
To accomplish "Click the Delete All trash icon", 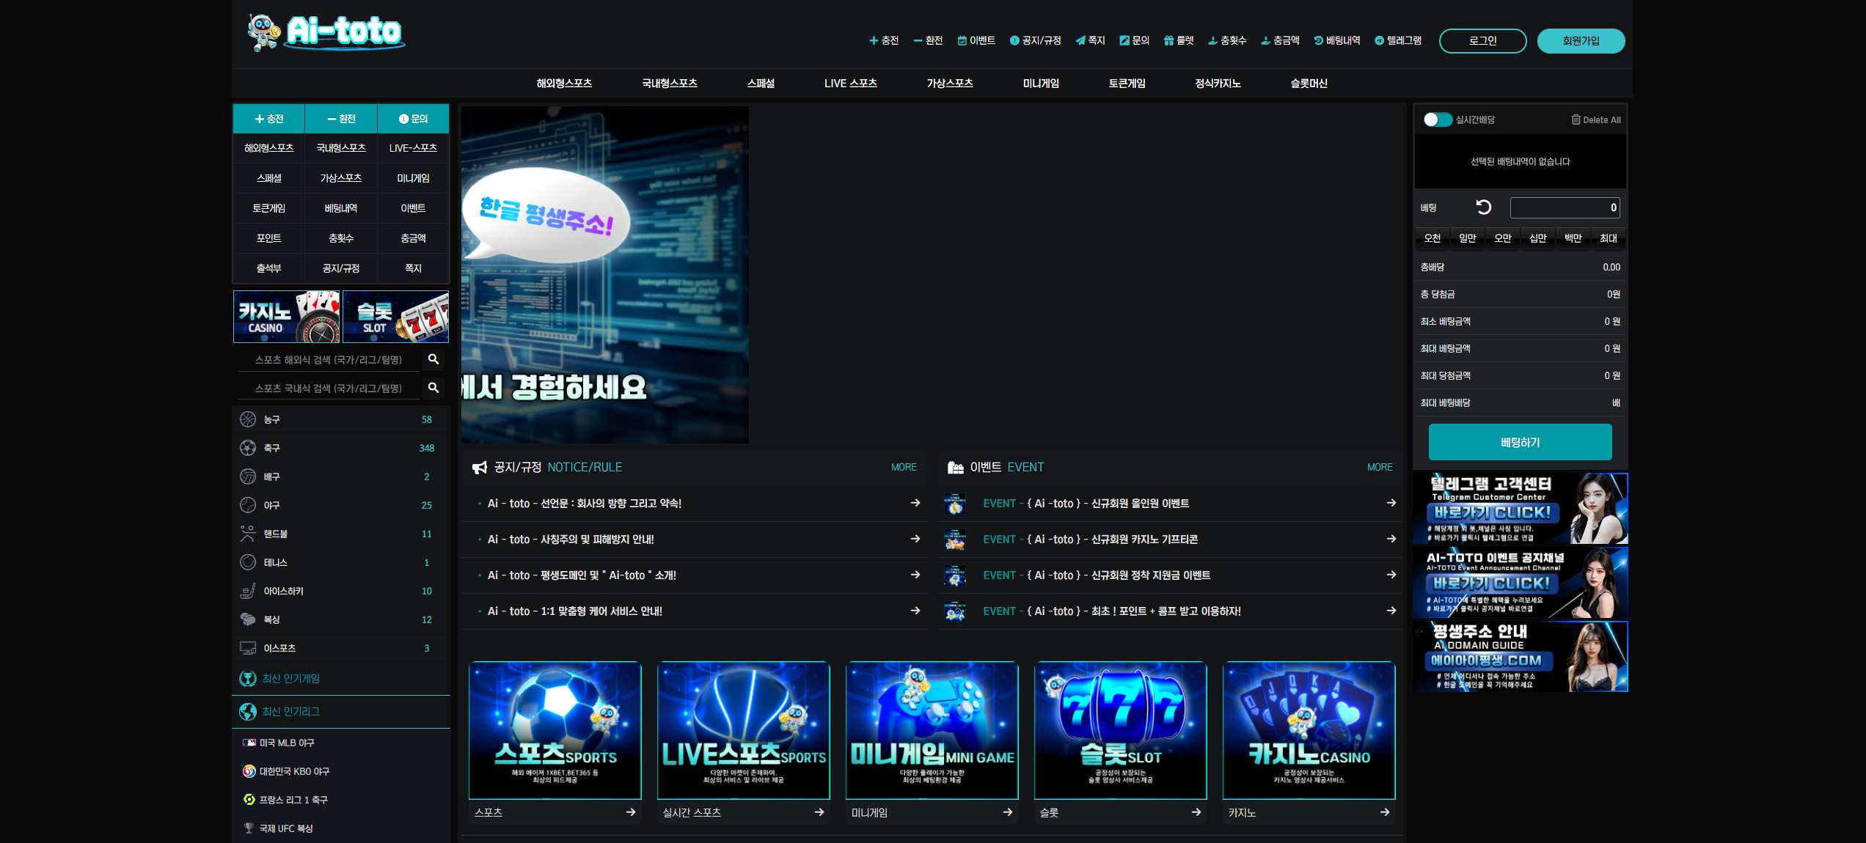I will [1576, 119].
